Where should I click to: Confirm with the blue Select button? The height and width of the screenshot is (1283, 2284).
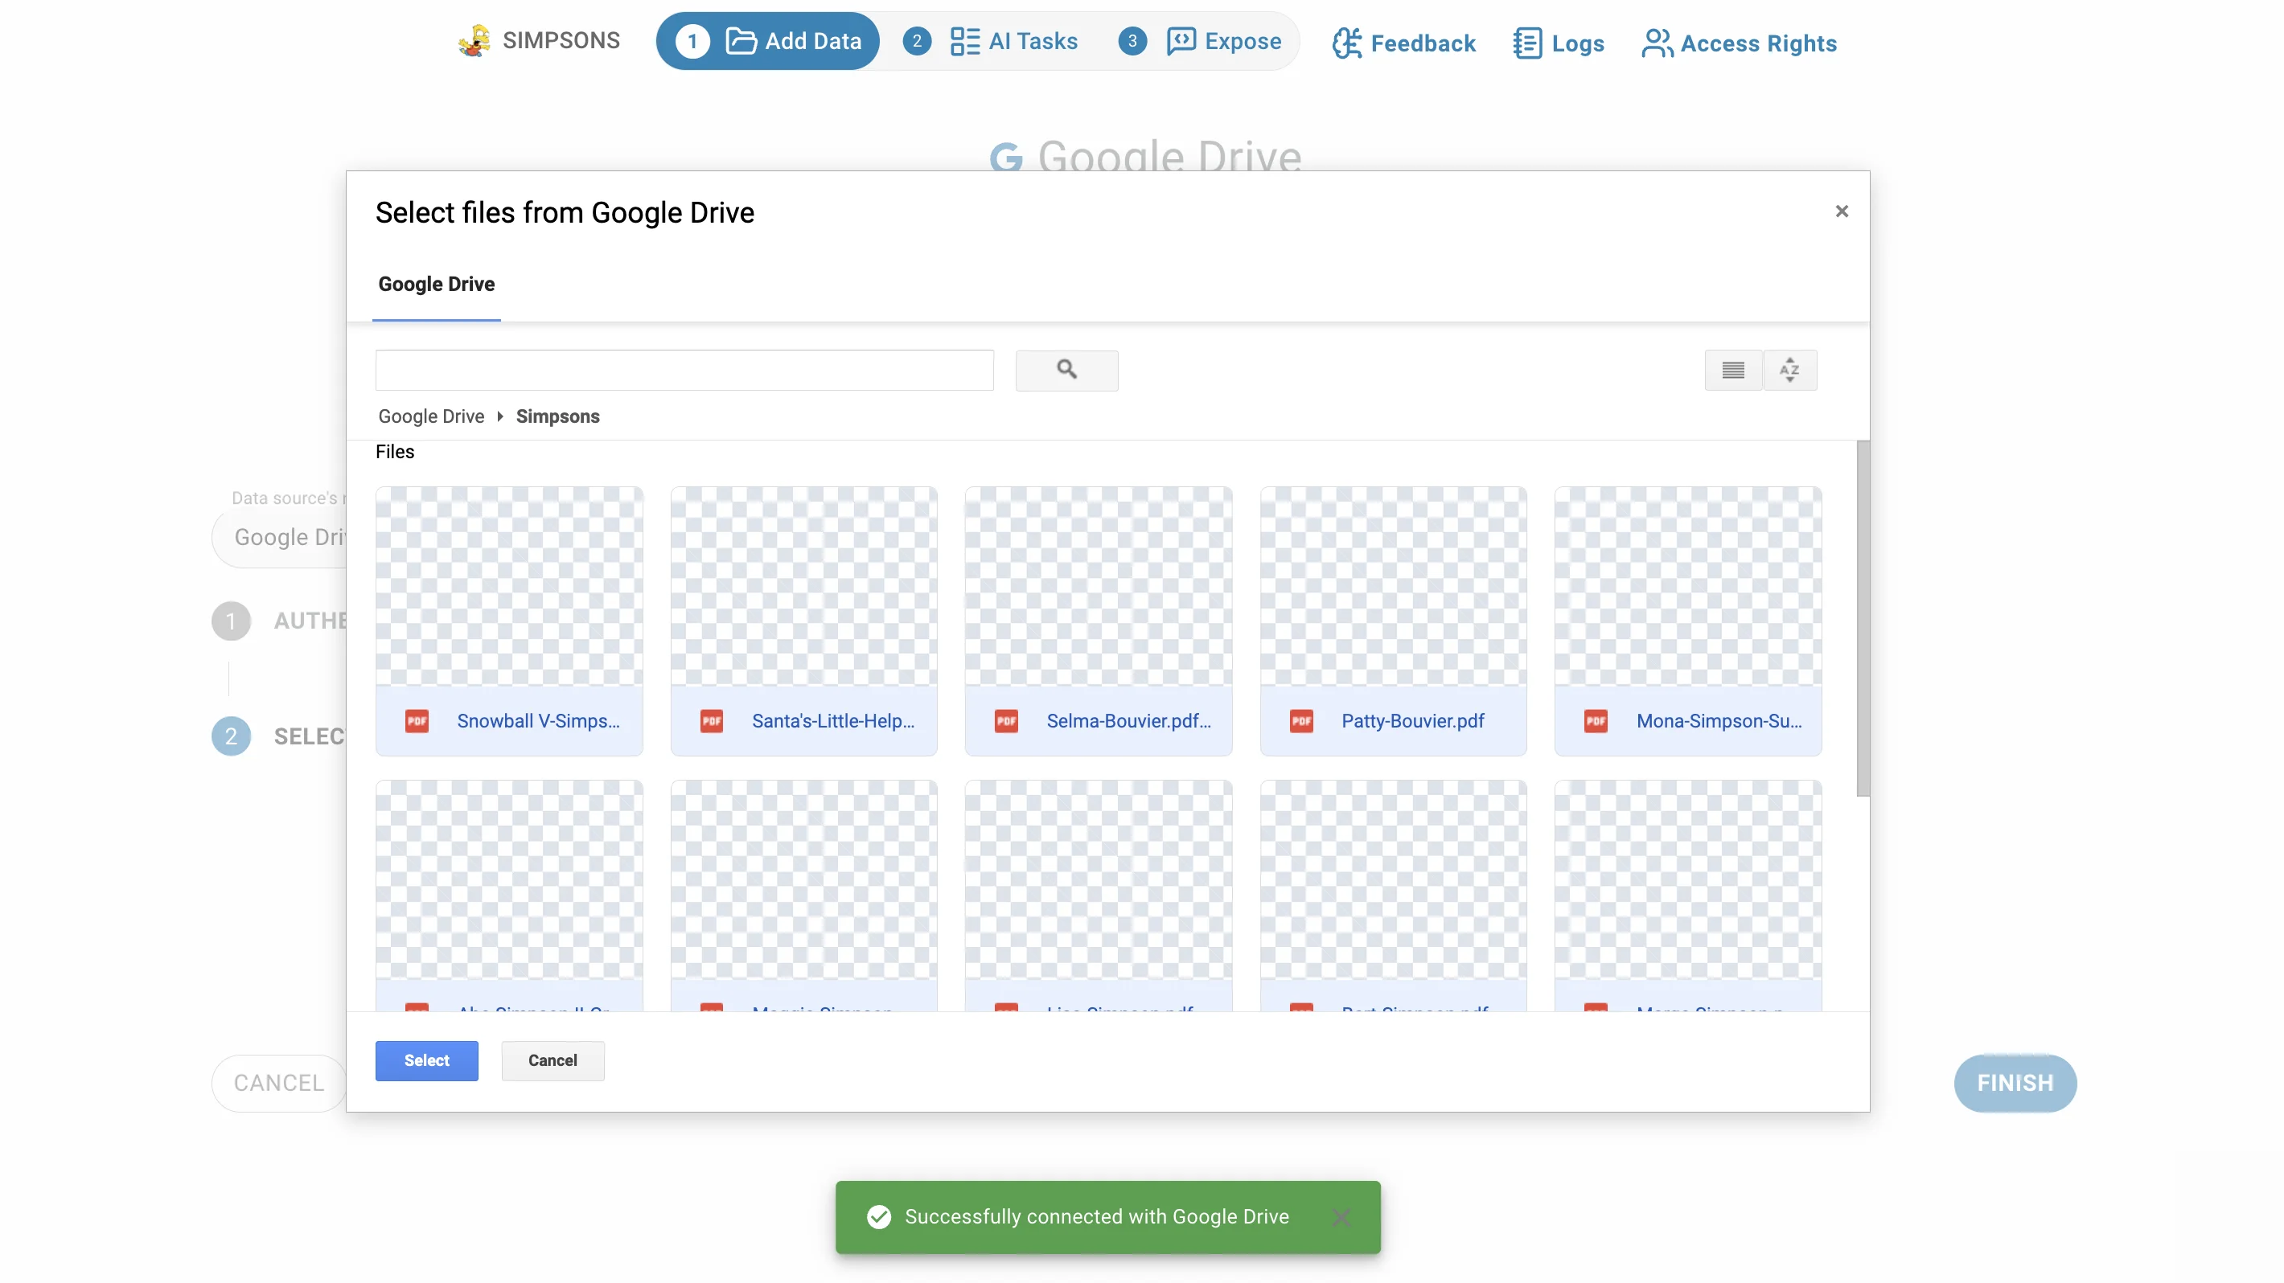coord(426,1060)
